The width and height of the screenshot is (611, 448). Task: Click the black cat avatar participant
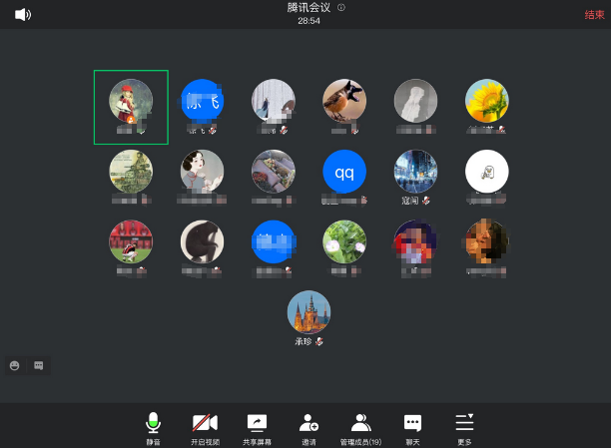[x=202, y=241]
